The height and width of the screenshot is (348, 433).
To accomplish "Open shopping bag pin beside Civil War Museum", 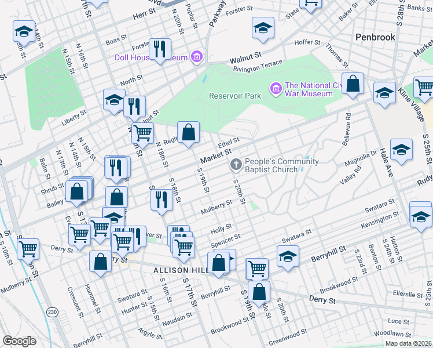I will 353,86.
